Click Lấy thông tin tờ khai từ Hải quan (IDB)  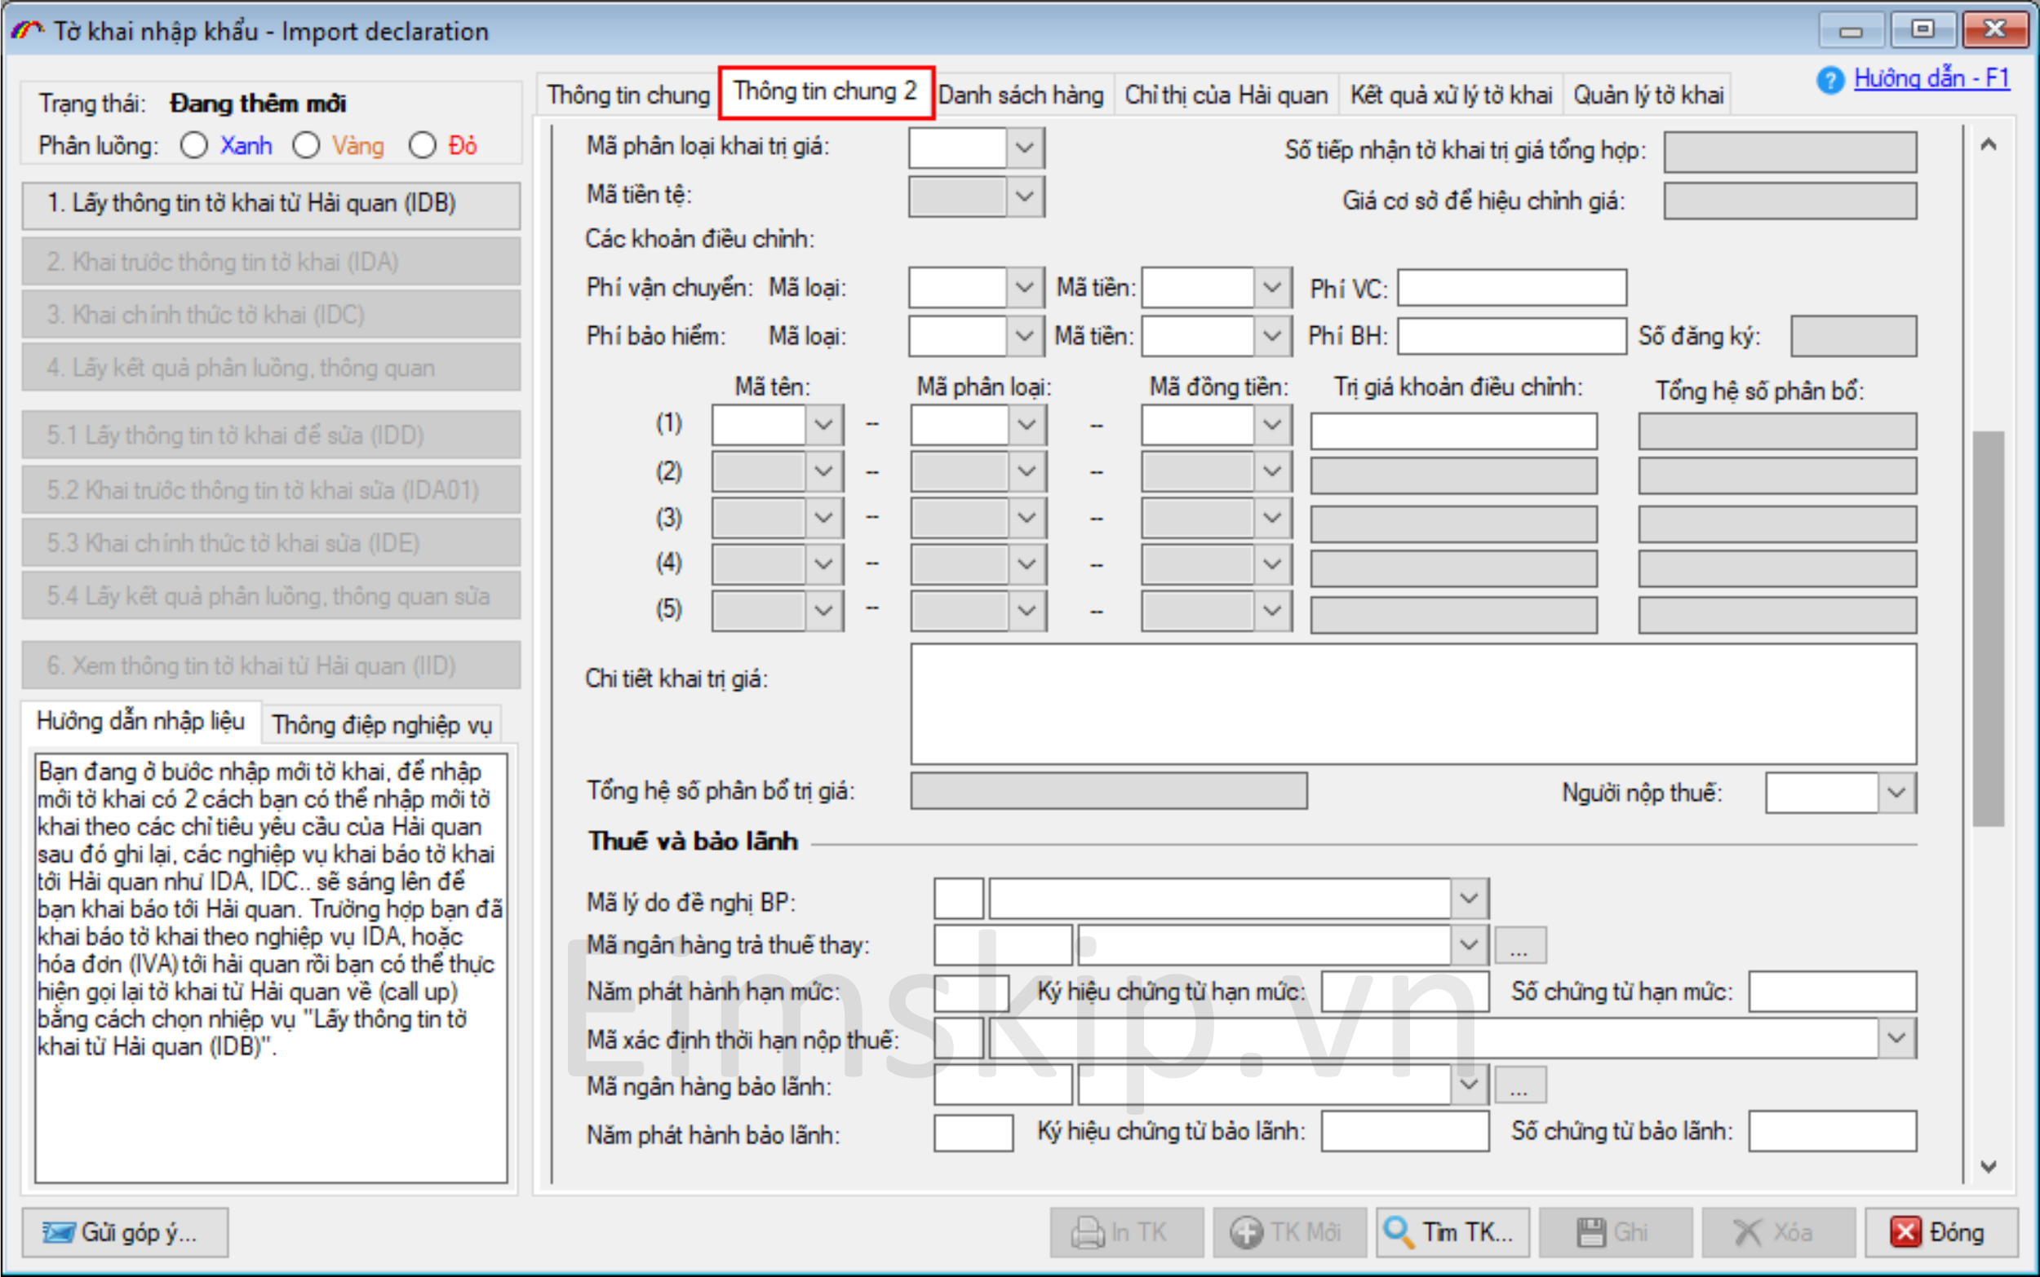click(270, 204)
